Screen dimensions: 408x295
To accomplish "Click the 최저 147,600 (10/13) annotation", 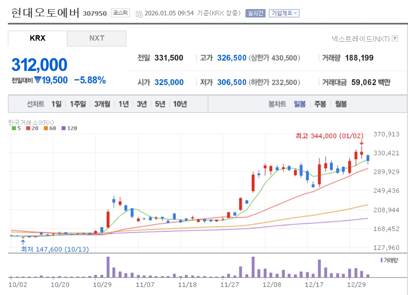I will (55, 249).
